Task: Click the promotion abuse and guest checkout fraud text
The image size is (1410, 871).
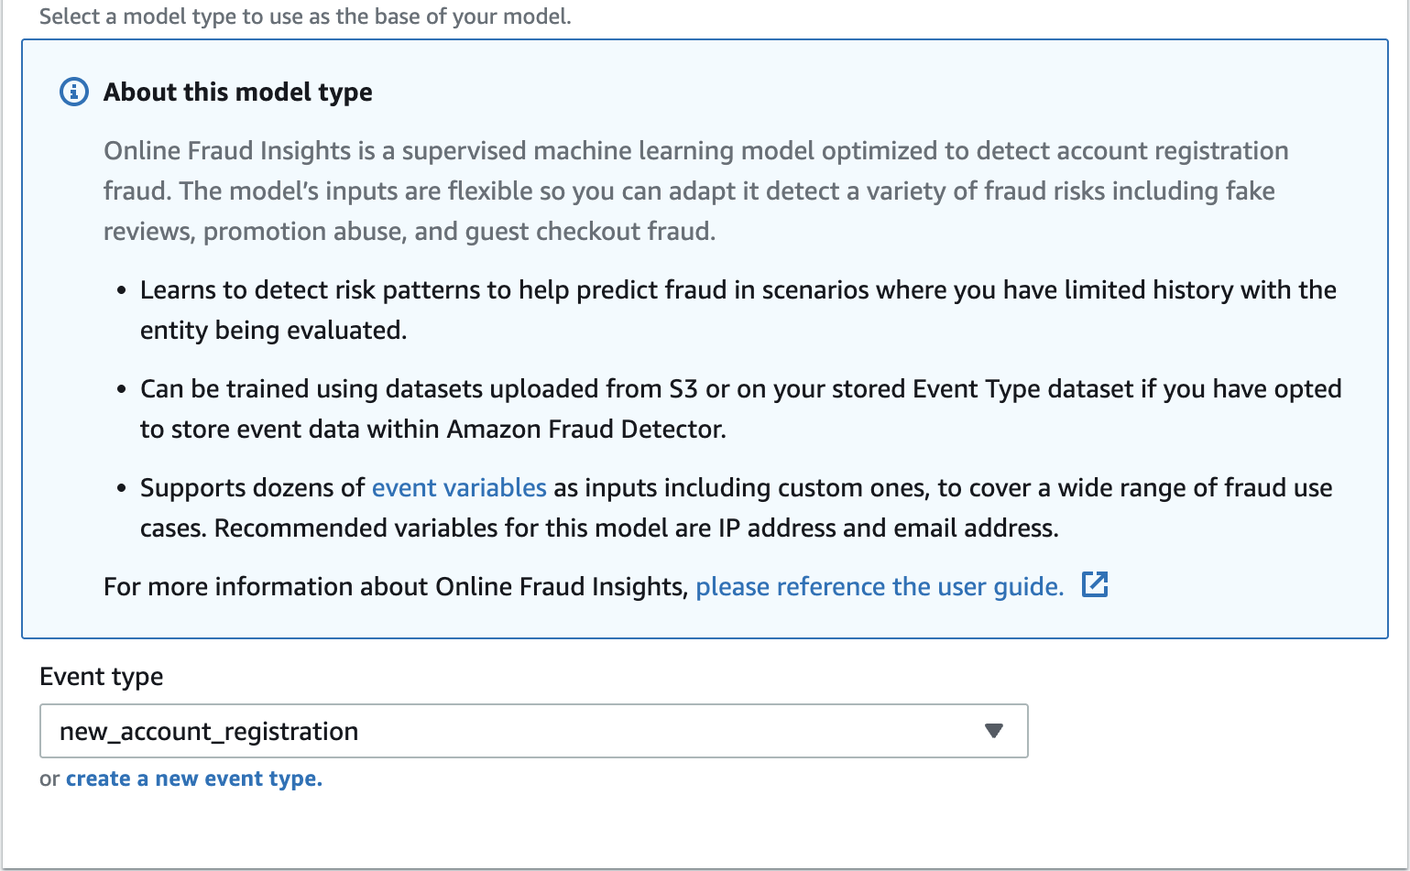Action: 458,232
